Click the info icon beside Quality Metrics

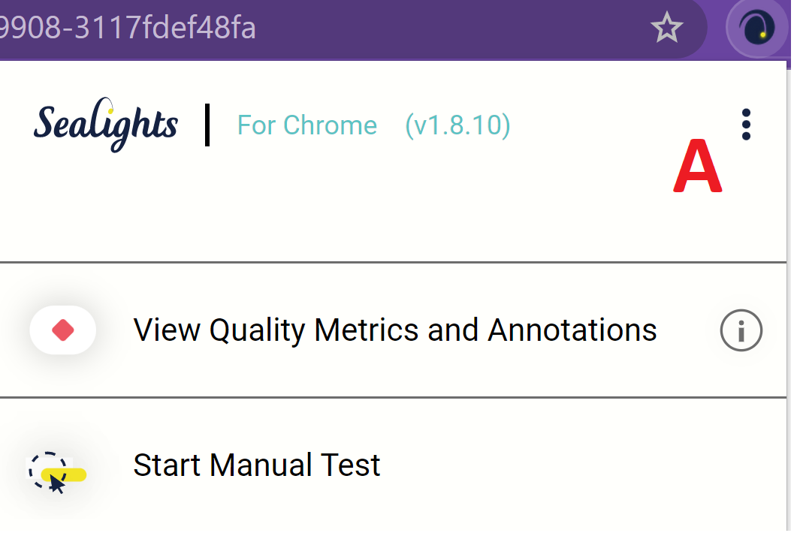tap(741, 331)
